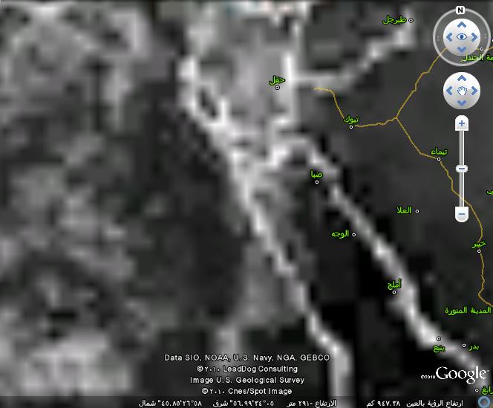Viewport: 493px width, 408px height.
Task: Click the zoom slider handle
Action: coord(462,169)
